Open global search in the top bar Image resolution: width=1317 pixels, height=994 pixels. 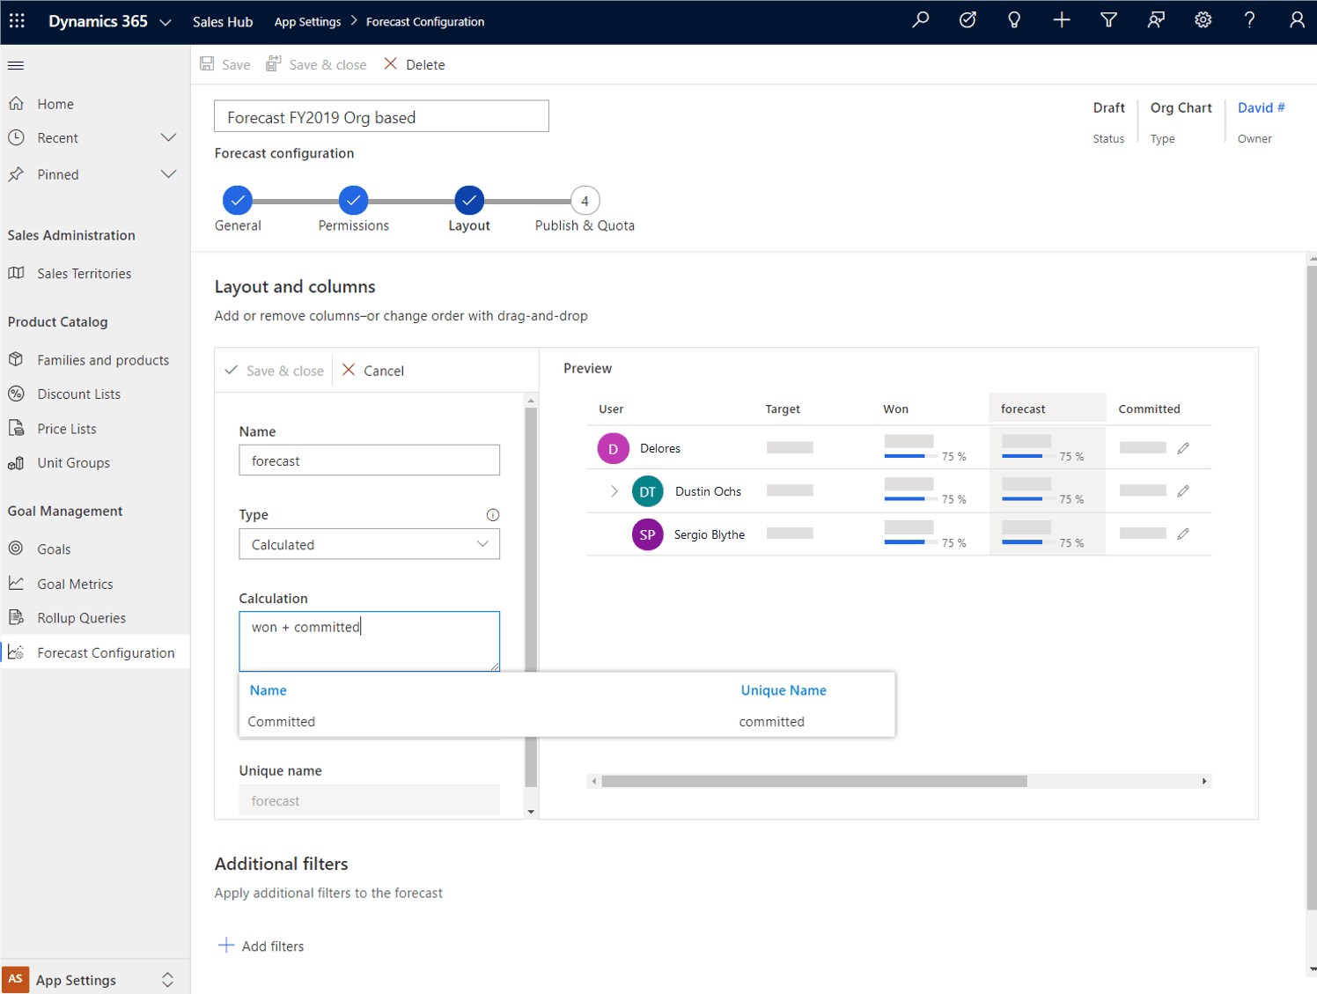921,19
